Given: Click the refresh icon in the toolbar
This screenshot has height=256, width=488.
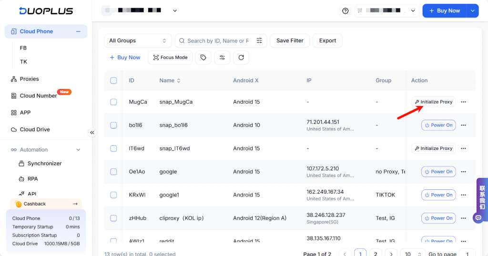Looking at the screenshot, I should point(241,58).
